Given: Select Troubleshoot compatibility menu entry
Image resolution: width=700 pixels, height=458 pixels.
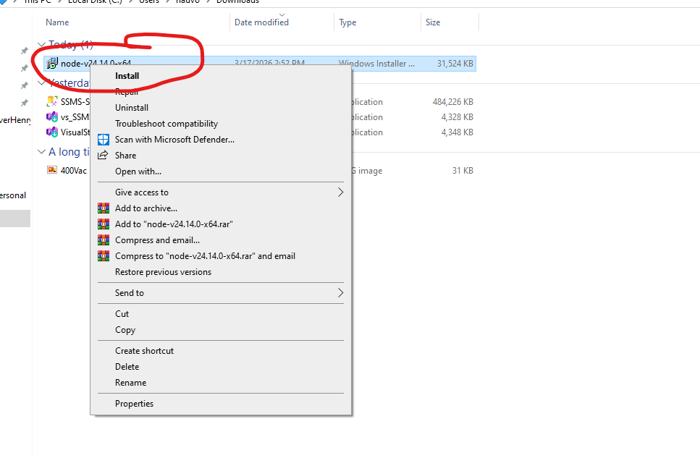Looking at the screenshot, I should (x=166, y=124).
